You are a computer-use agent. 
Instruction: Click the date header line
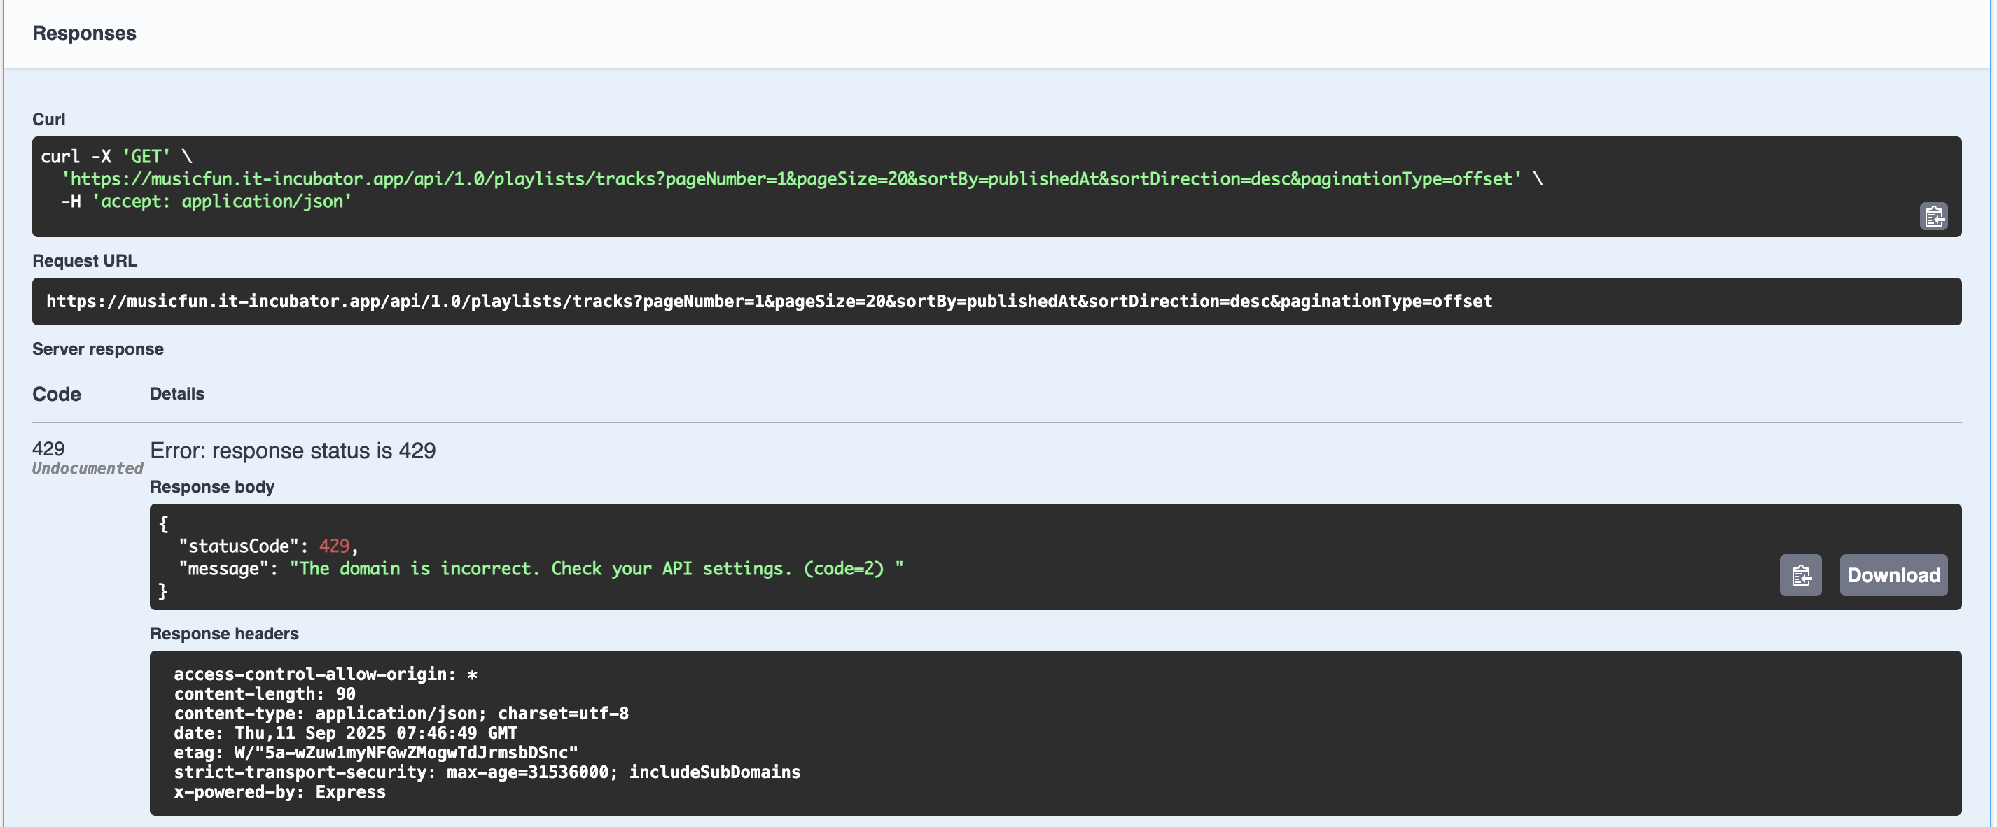click(x=345, y=733)
